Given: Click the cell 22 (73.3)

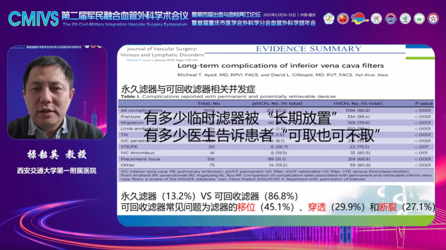Looking at the screenshot, I should pos(360,147).
